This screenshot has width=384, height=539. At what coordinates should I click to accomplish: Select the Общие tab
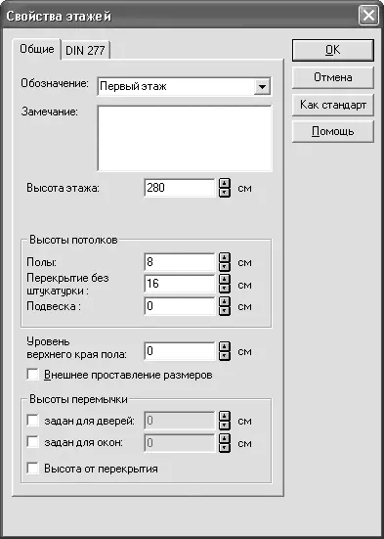pyautogui.click(x=37, y=49)
